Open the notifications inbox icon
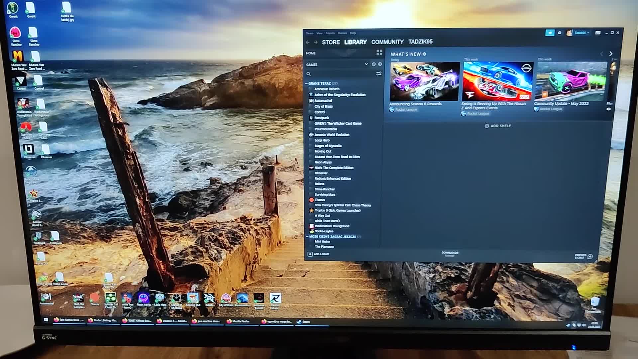 coord(560,33)
